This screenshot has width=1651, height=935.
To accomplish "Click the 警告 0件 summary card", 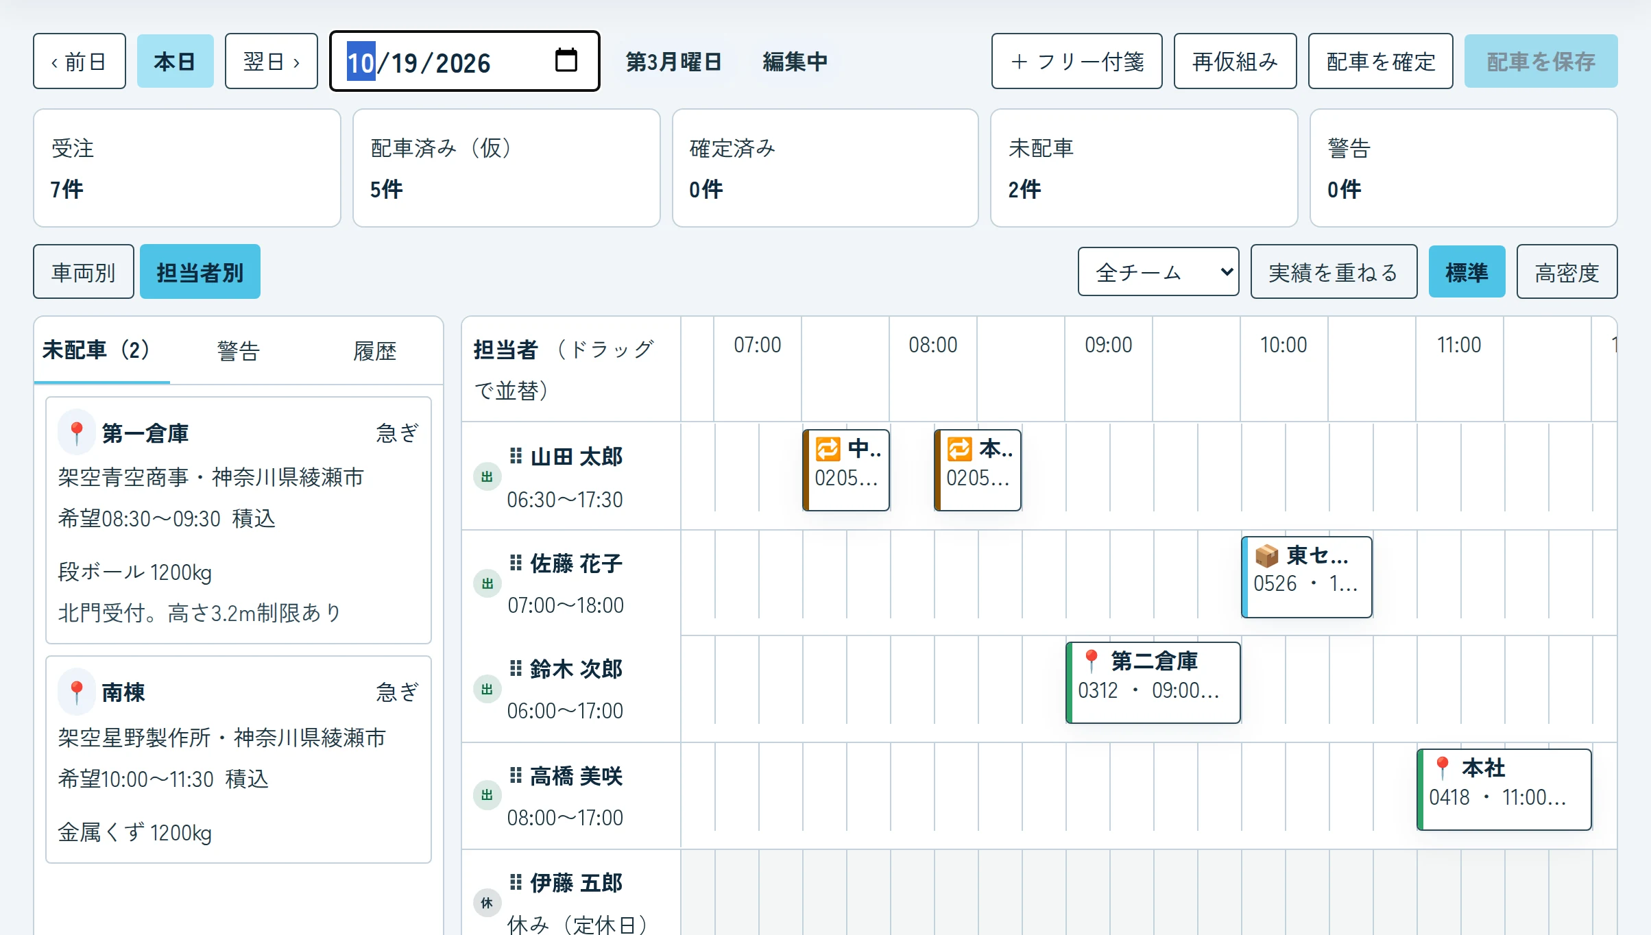I will [1463, 168].
